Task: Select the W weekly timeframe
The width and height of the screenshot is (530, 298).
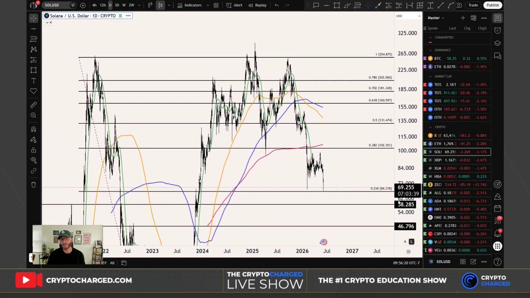Action: click(x=124, y=5)
